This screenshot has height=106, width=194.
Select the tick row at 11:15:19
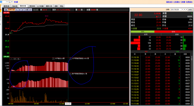tap(161, 58)
